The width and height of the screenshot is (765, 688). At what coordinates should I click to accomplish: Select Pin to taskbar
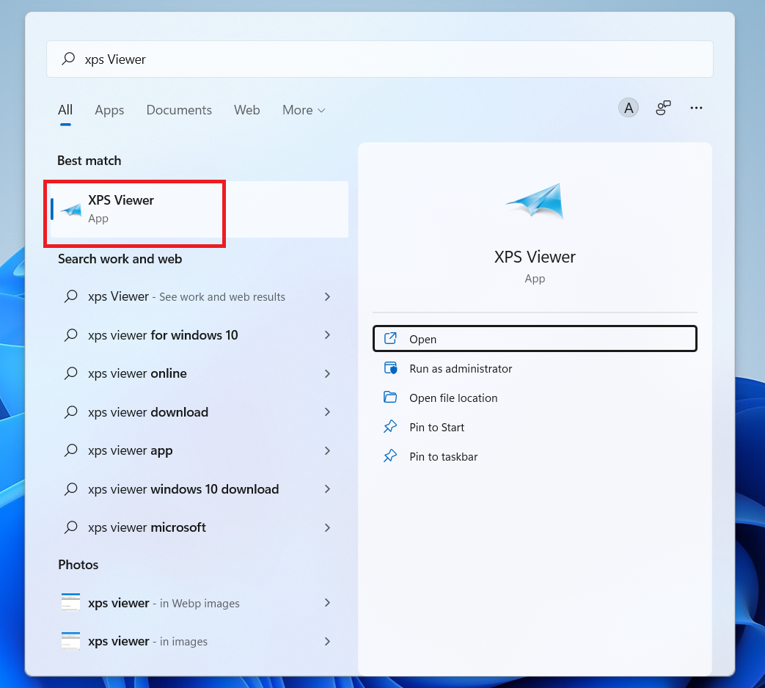[x=535, y=456]
